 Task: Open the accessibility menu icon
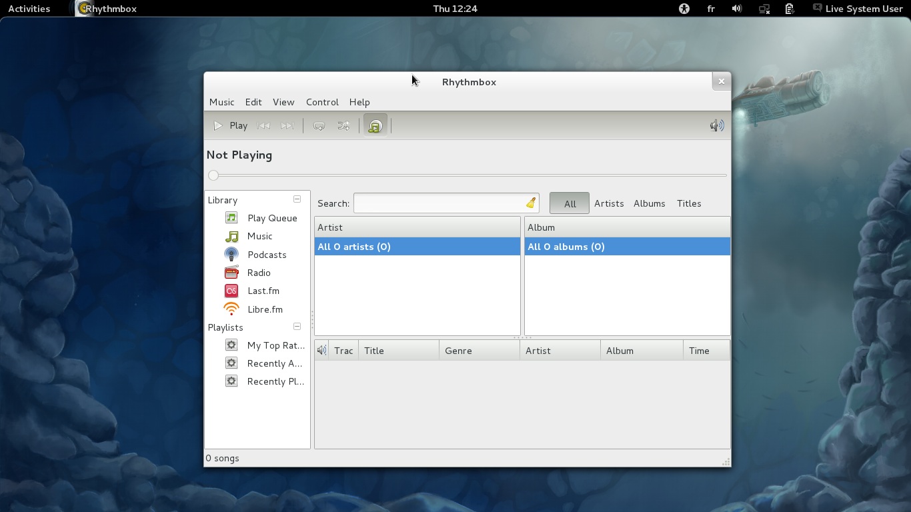point(684,9)
